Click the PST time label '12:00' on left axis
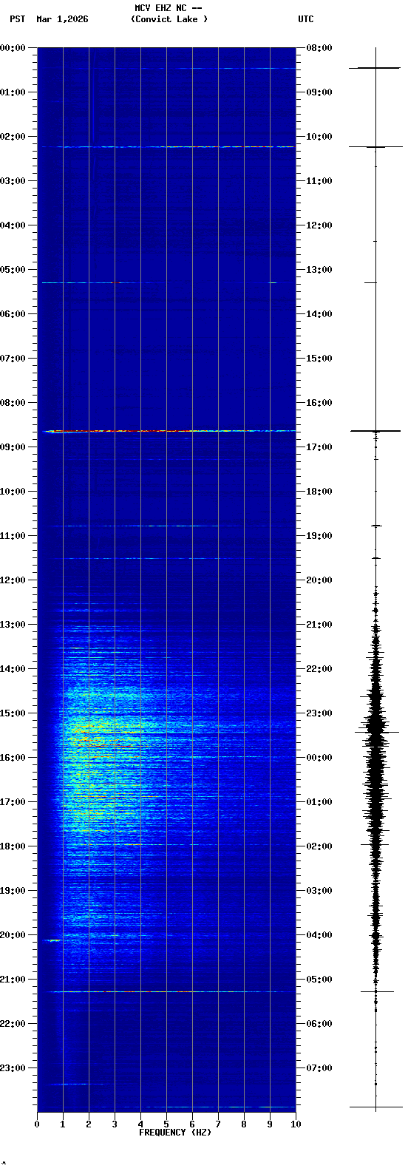 13,580
